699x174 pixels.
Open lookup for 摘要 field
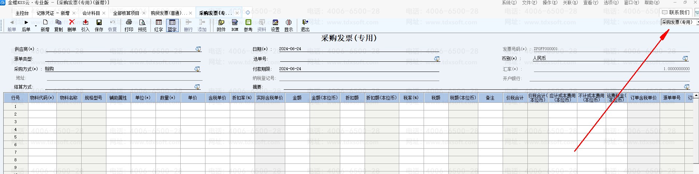(x=687, y=87)
